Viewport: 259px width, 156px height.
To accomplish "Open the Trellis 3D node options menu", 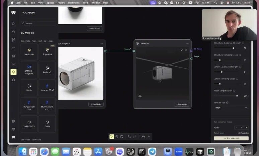I will [x=187, y=43].
